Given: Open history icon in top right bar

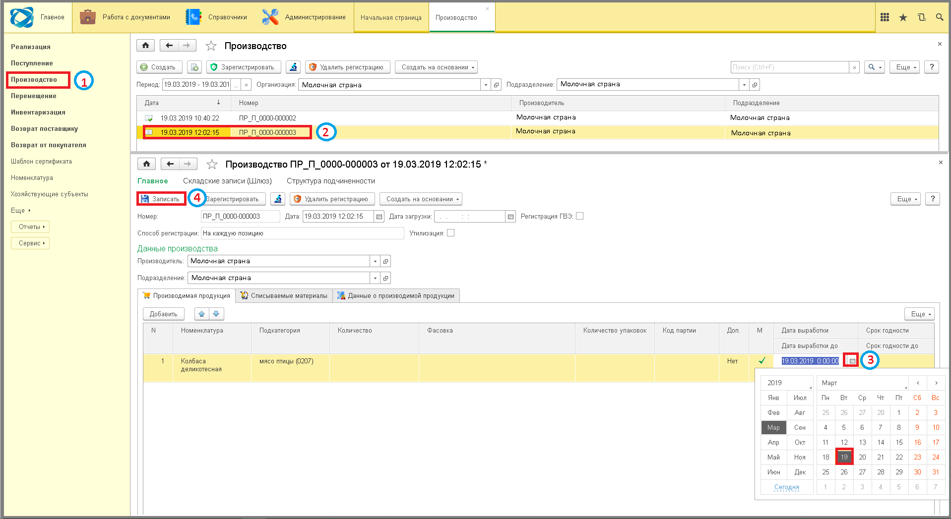Looking at the screenshot, I should point(921,17).
